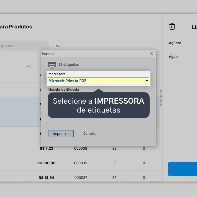197x197 pixels.
Task: Close the Imprimir dialog with the X
Action: 152,54
